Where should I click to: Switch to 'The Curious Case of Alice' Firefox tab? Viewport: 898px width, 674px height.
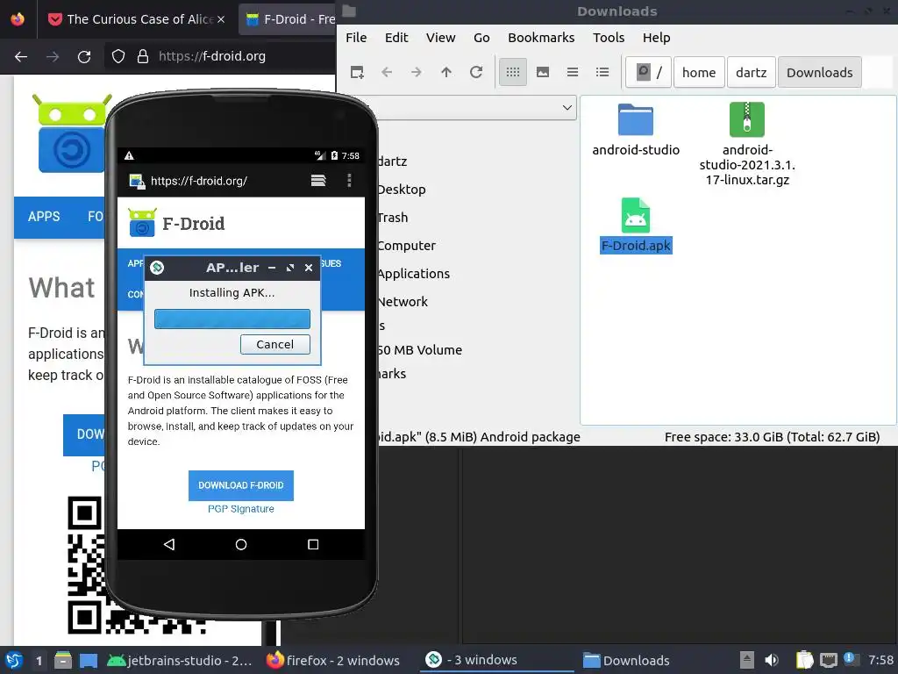136,19
